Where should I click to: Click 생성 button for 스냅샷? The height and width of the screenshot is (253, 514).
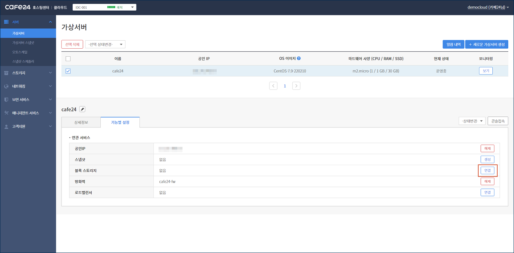tap(487, 159)
